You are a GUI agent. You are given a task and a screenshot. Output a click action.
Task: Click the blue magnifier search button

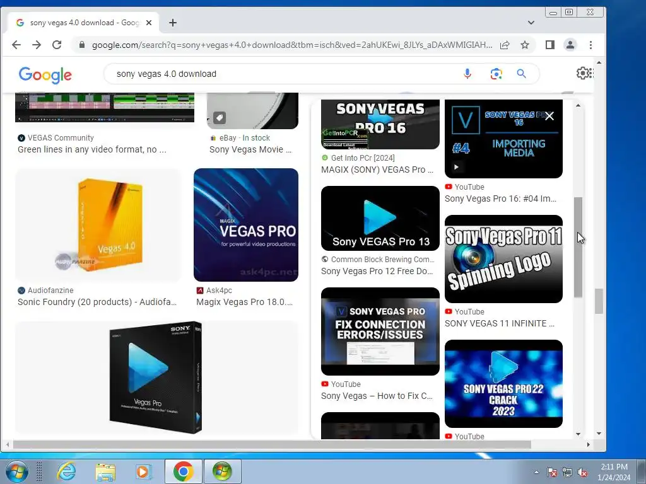(x=522, y=74)
